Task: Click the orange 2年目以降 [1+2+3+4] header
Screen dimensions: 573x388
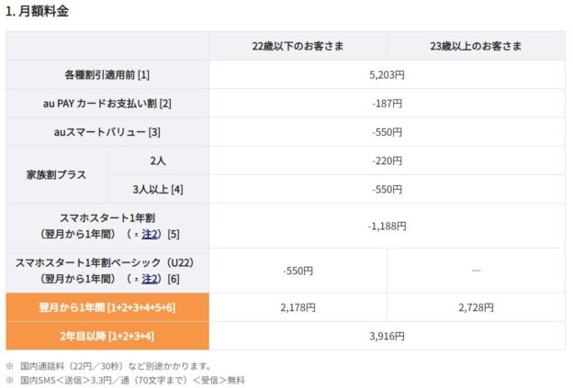Action: point(107,336)
